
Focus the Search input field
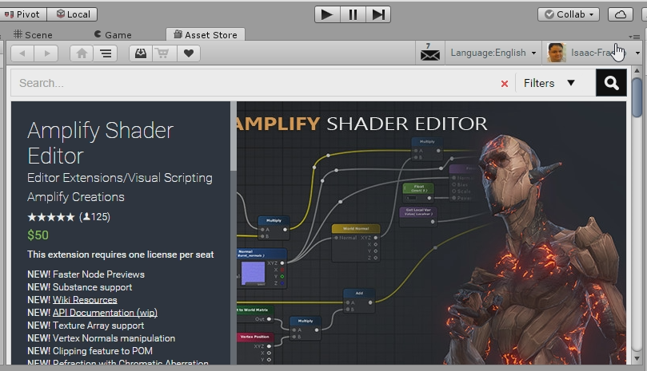(256, 83)
